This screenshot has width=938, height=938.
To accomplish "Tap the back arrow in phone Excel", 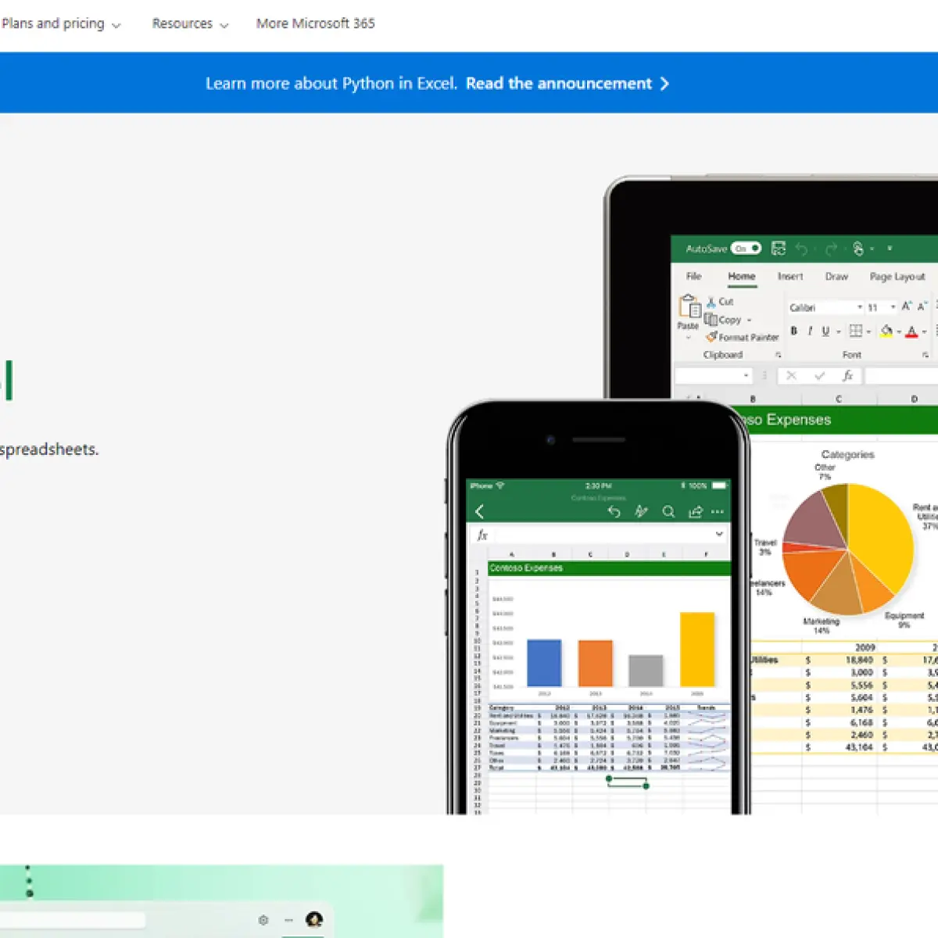I will 480,512.
